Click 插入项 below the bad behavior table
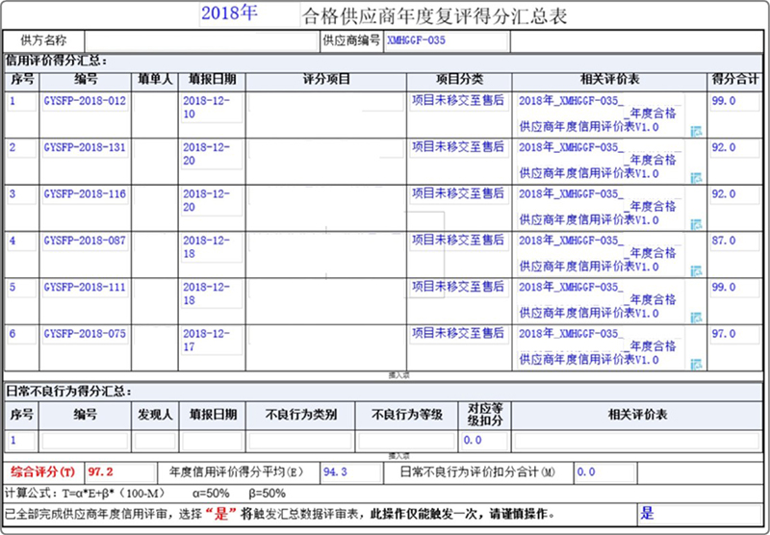Viewport: 770px width, 535px height. coord(398,456)
